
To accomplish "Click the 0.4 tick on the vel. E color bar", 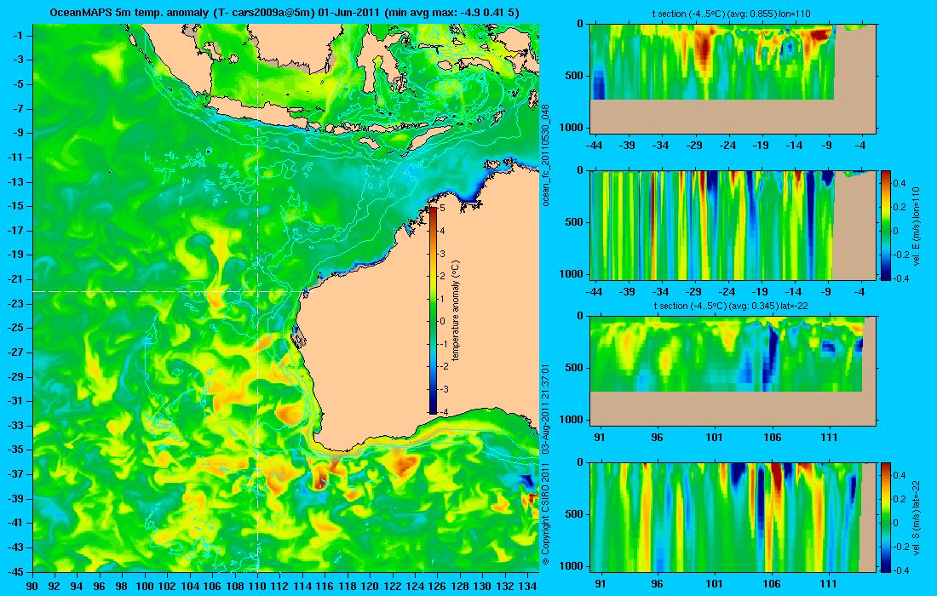I will coord(900,183).
